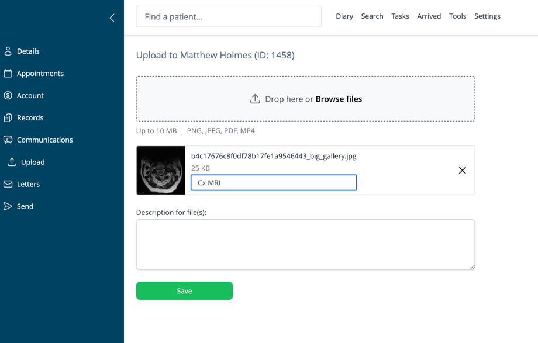Click the Records clipboard icon
The width and height of the screenshot is (538, 343).
8,118
